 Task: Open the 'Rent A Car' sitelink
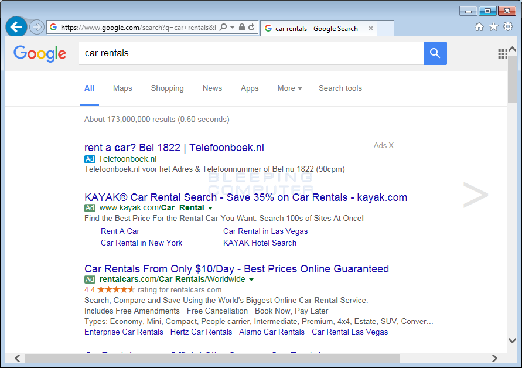[x=120, y=231]
